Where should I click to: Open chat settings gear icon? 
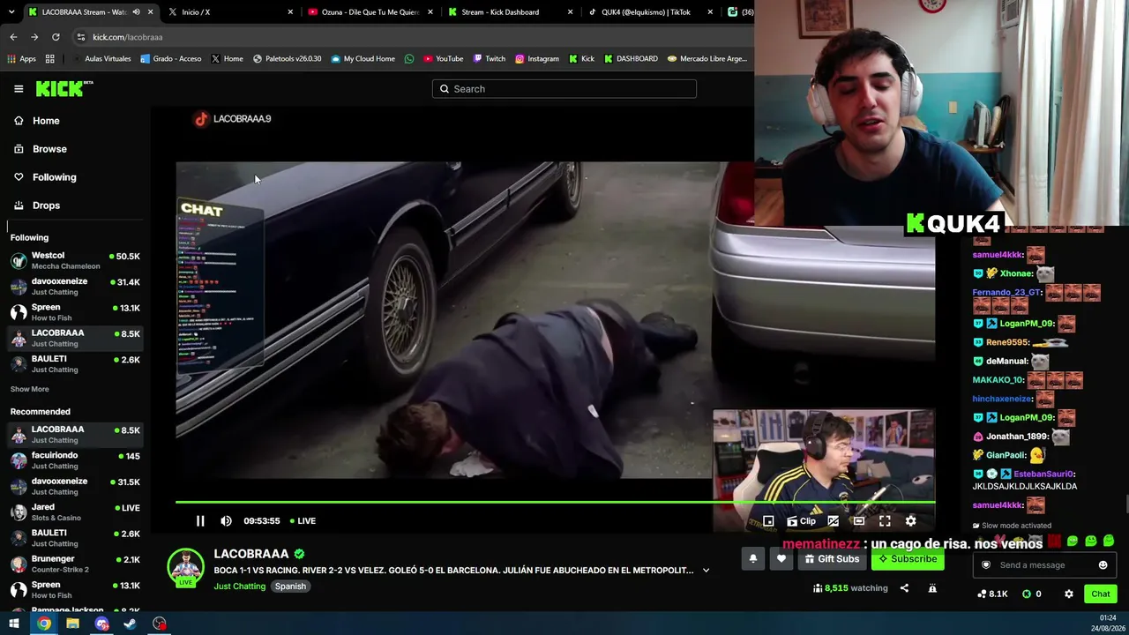tap(1069, 594)
